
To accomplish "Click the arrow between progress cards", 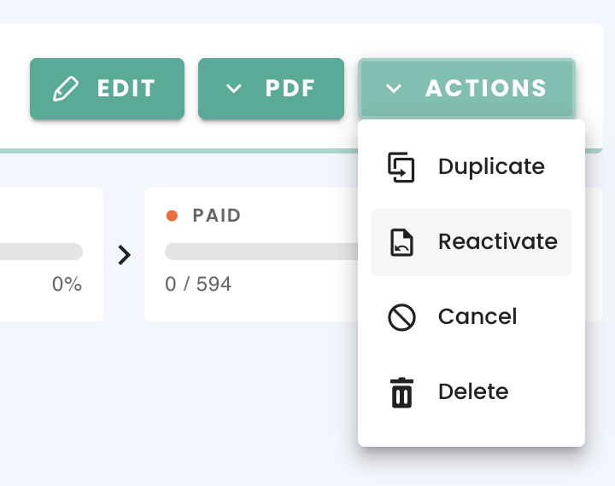I will tap(125, 255).
